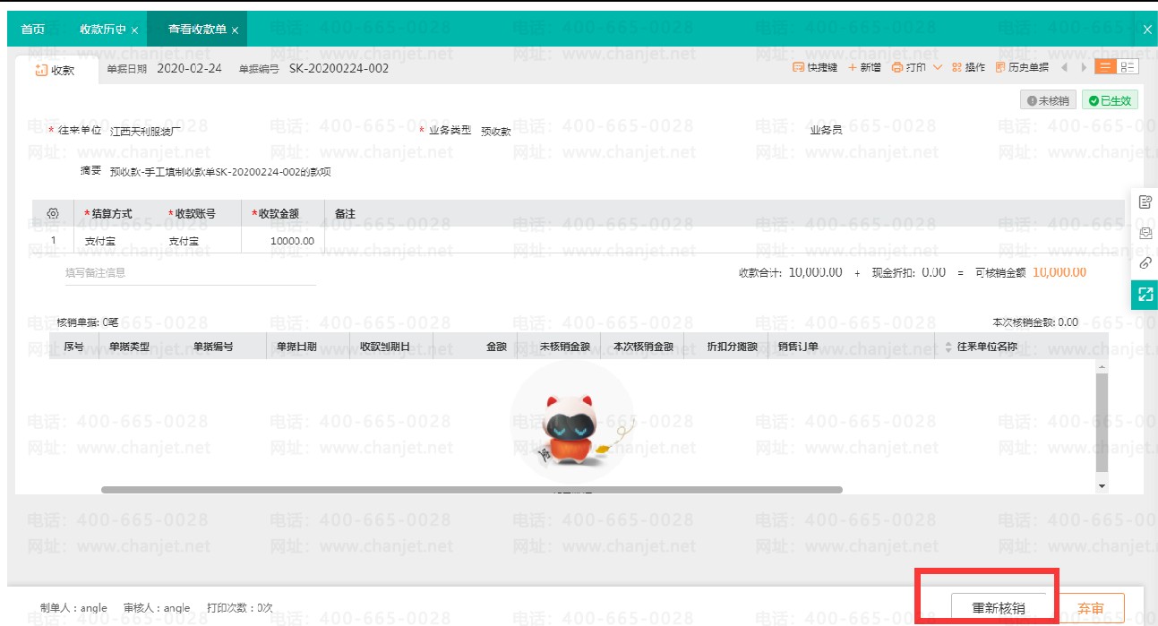Switch to the 收款历史 tab
This screenshot has width=1158, height=626.
(102, 30)
